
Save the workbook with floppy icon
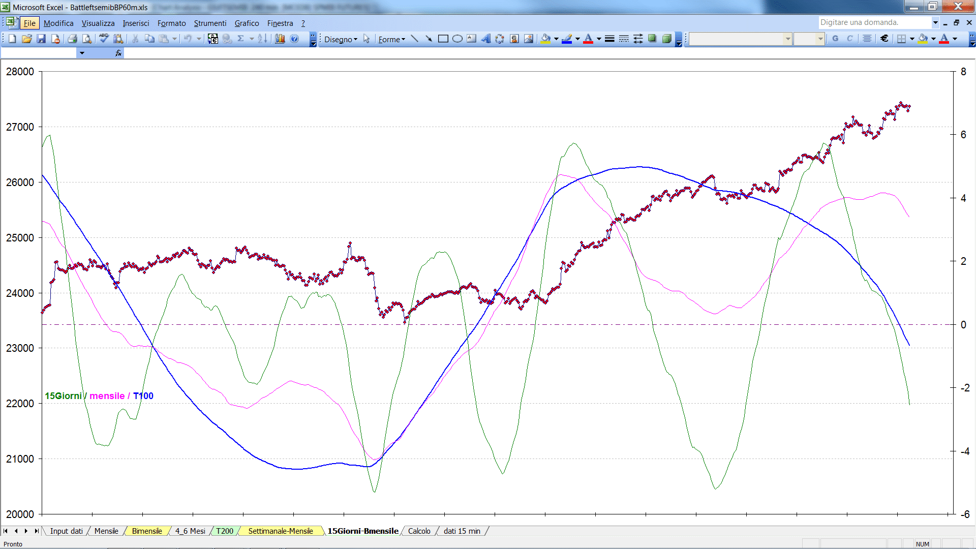click(x=41, y=39)
